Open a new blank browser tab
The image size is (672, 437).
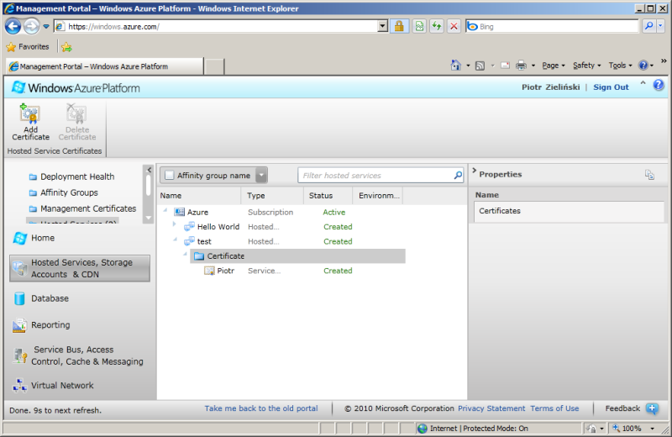(214, 67)
